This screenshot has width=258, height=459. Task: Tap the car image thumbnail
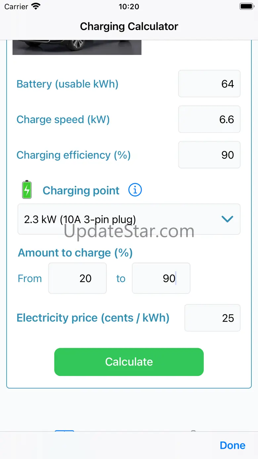point(77,47)
